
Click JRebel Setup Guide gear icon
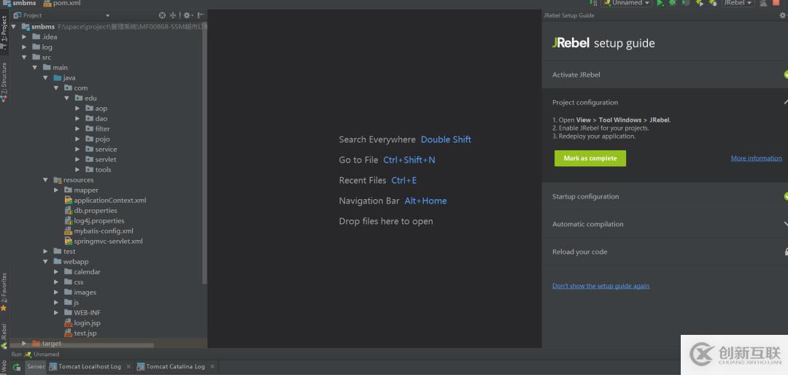click(x=782, y=15)
